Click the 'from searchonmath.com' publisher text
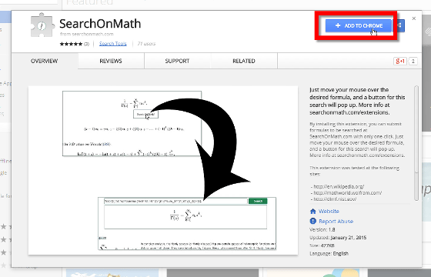This screenshot has width=431, height=277. point(86,35)
